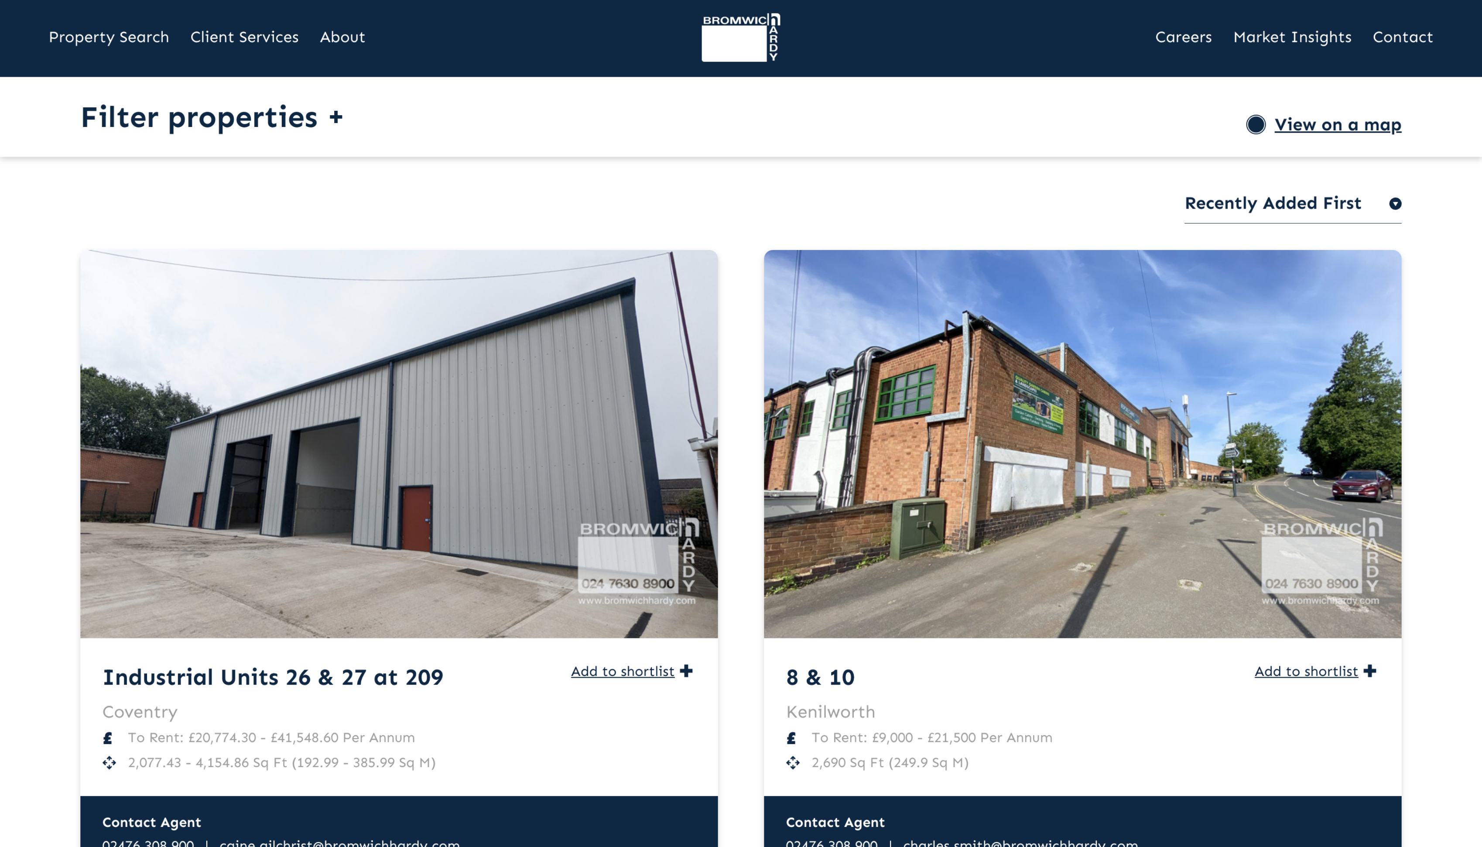This screenshot has width=1482, height=847.
Task: Open the Property Search menu
Action: tap(109, 37)
